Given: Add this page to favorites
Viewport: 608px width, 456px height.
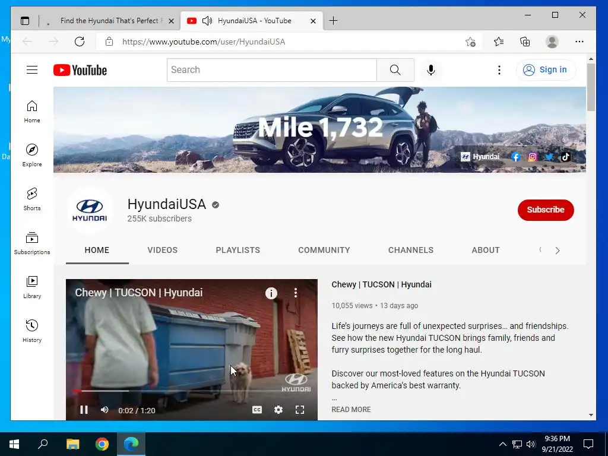Looking at the screenshot, I should tap(470, 42).
